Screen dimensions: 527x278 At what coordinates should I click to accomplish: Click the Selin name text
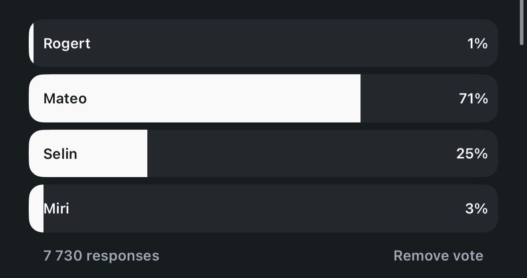[x=60, y=154]
